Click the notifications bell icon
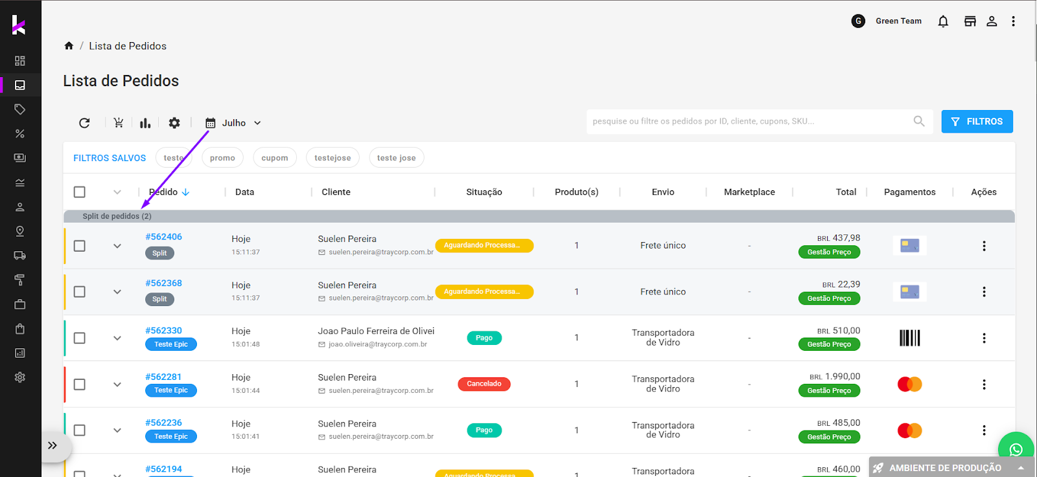The width and height of the screenshot is (1037, 477). [x=943, y=21]
